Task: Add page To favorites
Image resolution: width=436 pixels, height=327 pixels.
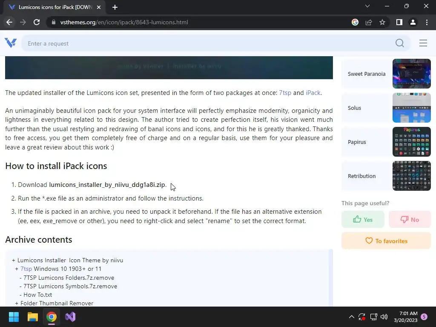Action: coord(386,241)
